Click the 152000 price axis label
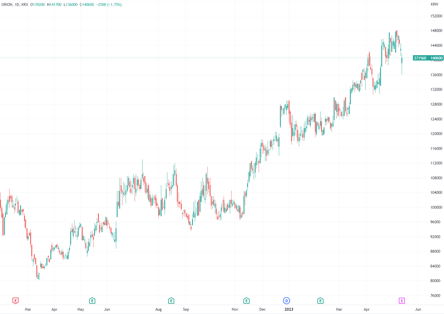 click(436, 16)
